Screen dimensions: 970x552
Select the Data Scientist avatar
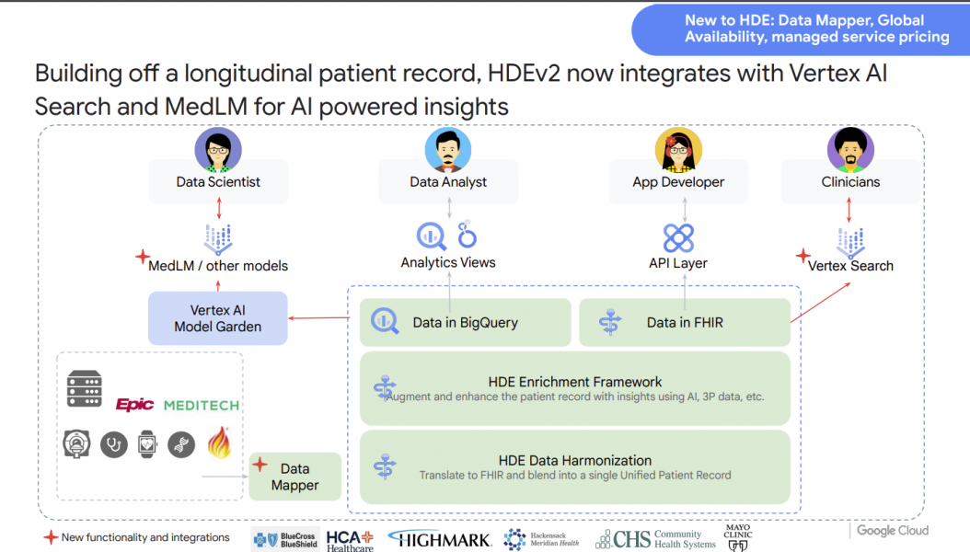point(217,150)
